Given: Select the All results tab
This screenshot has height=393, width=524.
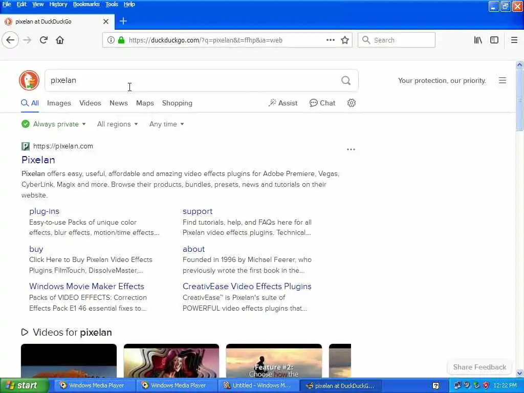Looking at the screenshot, I should (30, 103).
